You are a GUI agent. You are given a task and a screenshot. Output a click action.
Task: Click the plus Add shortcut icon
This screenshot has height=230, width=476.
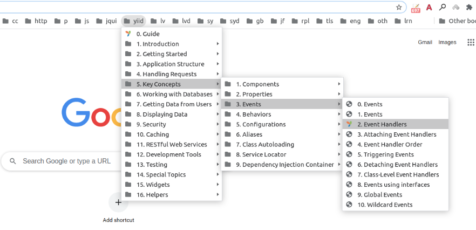[118, 202]
